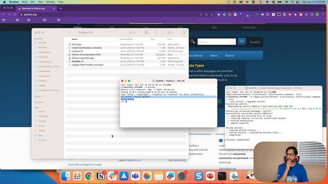The image size is (328, 184).
Task: Open the View menu in menu bar
Action: coord(40,2)
